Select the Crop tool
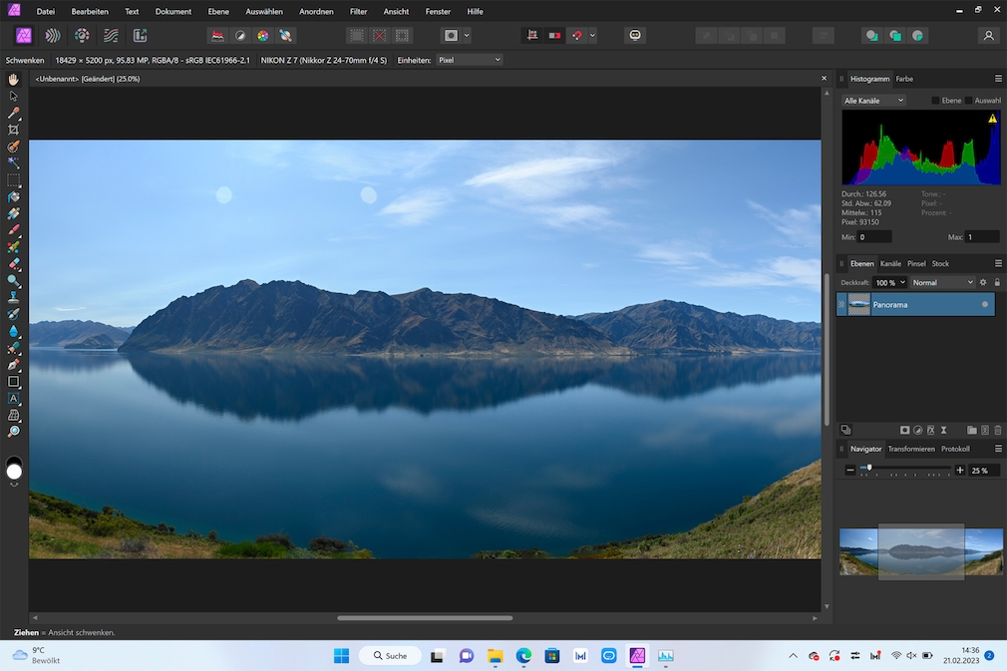Viewport: 1007px width, 671px height. click(14, 130)
